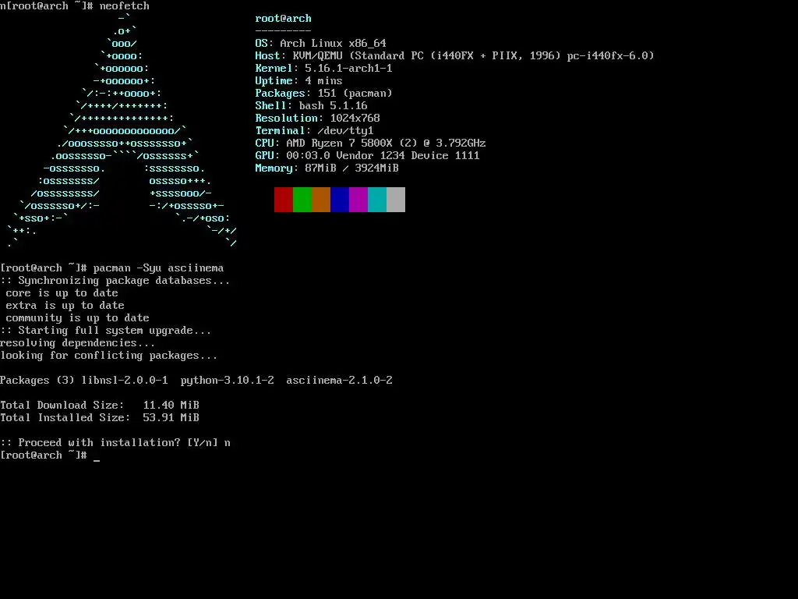Click the 'Terminal: /dev/tty1' line
798x599 pixels.
(315, 130)
